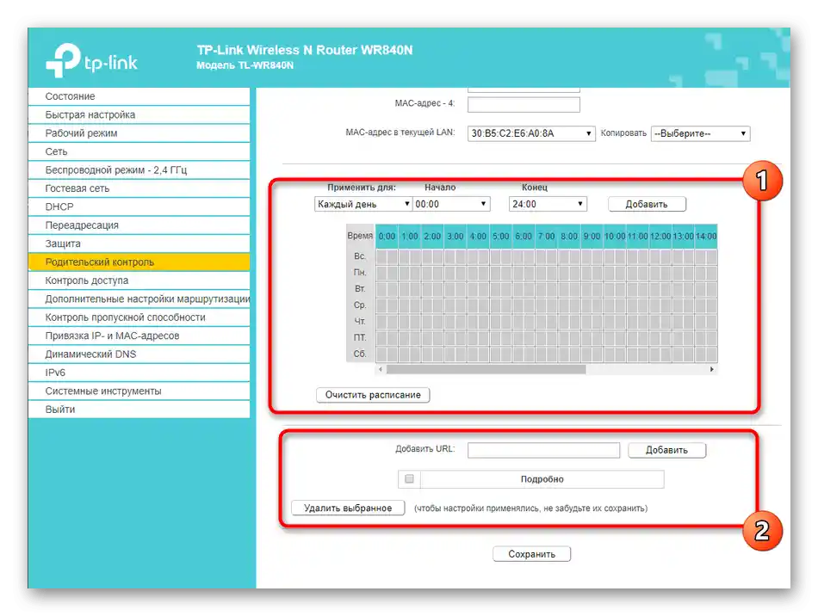Open the IPv6 section
Screen dimensions: 818x616
139,373
